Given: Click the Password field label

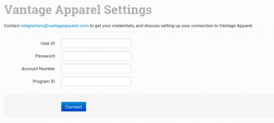Looking at the screenshot, I should (45, 56).
